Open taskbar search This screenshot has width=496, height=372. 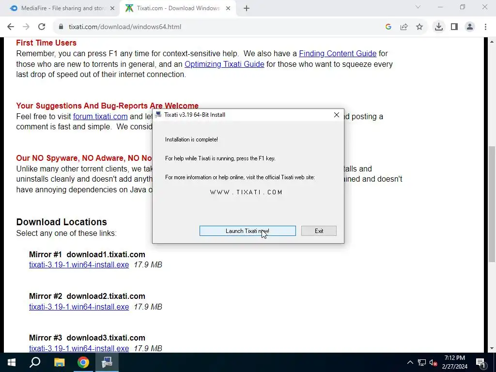tap(35, 362)
